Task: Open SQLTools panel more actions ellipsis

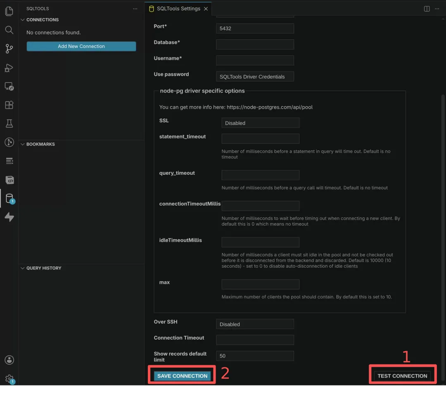Action: 135,9
